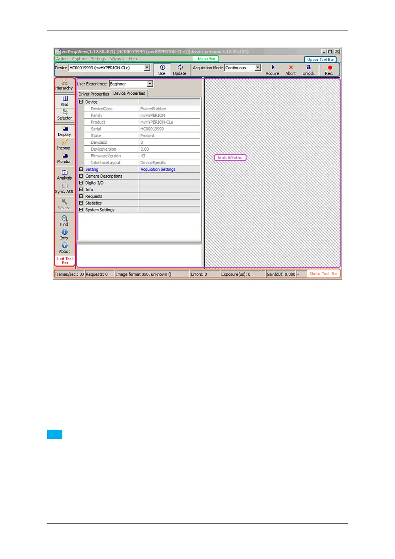Open the Analysis tool

click(64, 175)
